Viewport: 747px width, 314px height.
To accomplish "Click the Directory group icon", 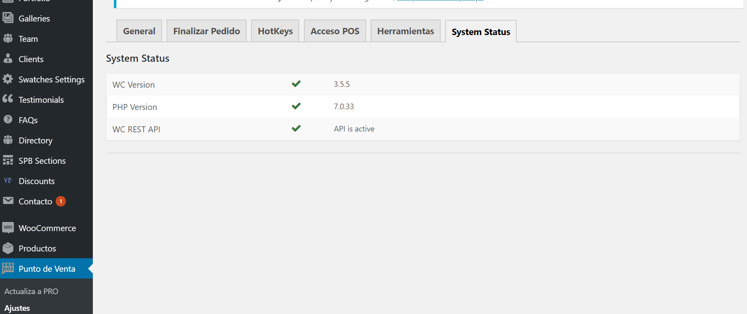I will click(x=8, y=140).
